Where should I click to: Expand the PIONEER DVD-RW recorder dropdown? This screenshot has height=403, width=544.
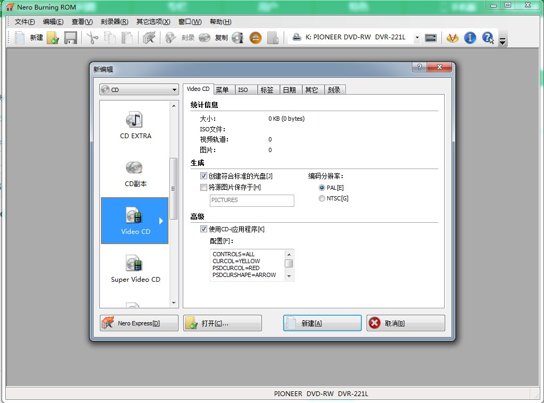(416, 38)
